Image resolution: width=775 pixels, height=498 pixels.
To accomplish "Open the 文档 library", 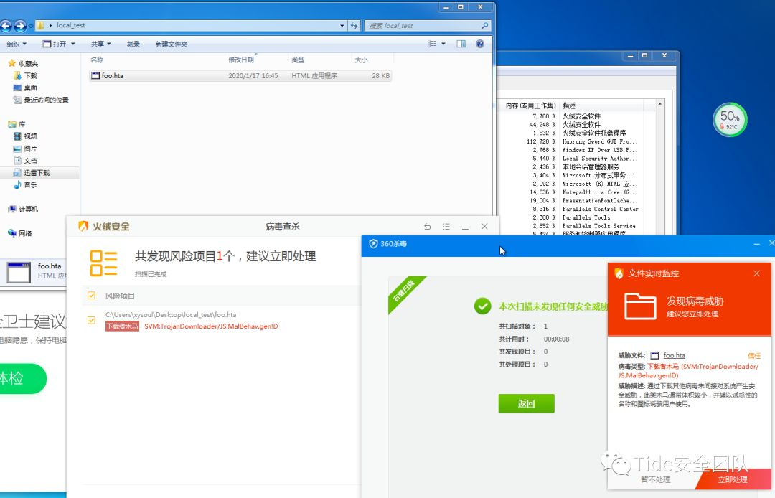I will coord(25,161).
